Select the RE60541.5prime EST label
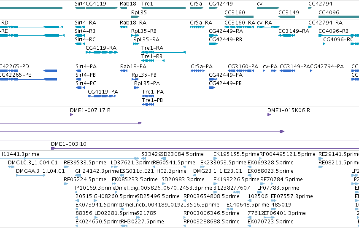Image resolution: width=359 pixels, height=228 pixels. click(x=174, y=163)
